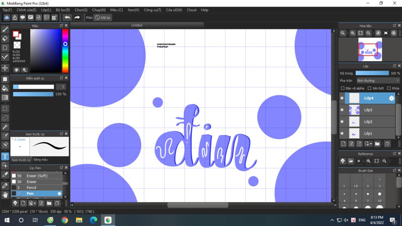Select the Untitled document tab

(x=137, y=26)
